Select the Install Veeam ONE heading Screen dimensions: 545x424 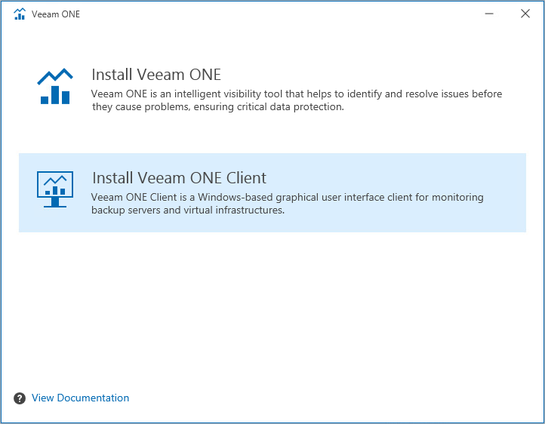click(x=156, y=75)
